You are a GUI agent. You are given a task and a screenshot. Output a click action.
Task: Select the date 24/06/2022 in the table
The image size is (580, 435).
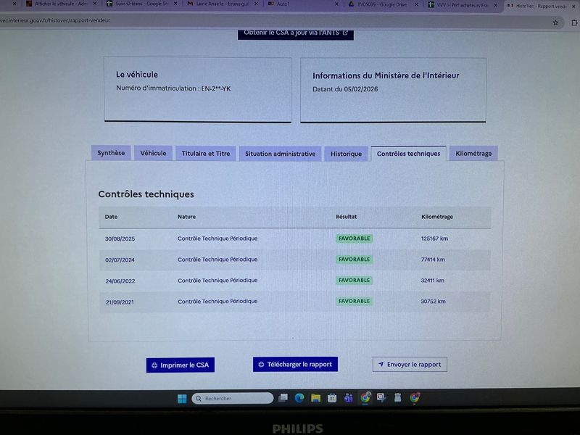click(120, 281)
